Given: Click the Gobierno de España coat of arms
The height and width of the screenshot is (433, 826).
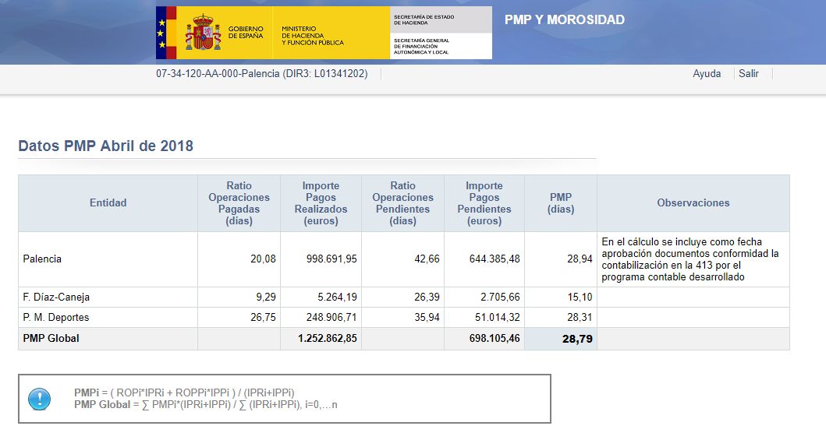Looking at the screenshot, I should [203, 33].
